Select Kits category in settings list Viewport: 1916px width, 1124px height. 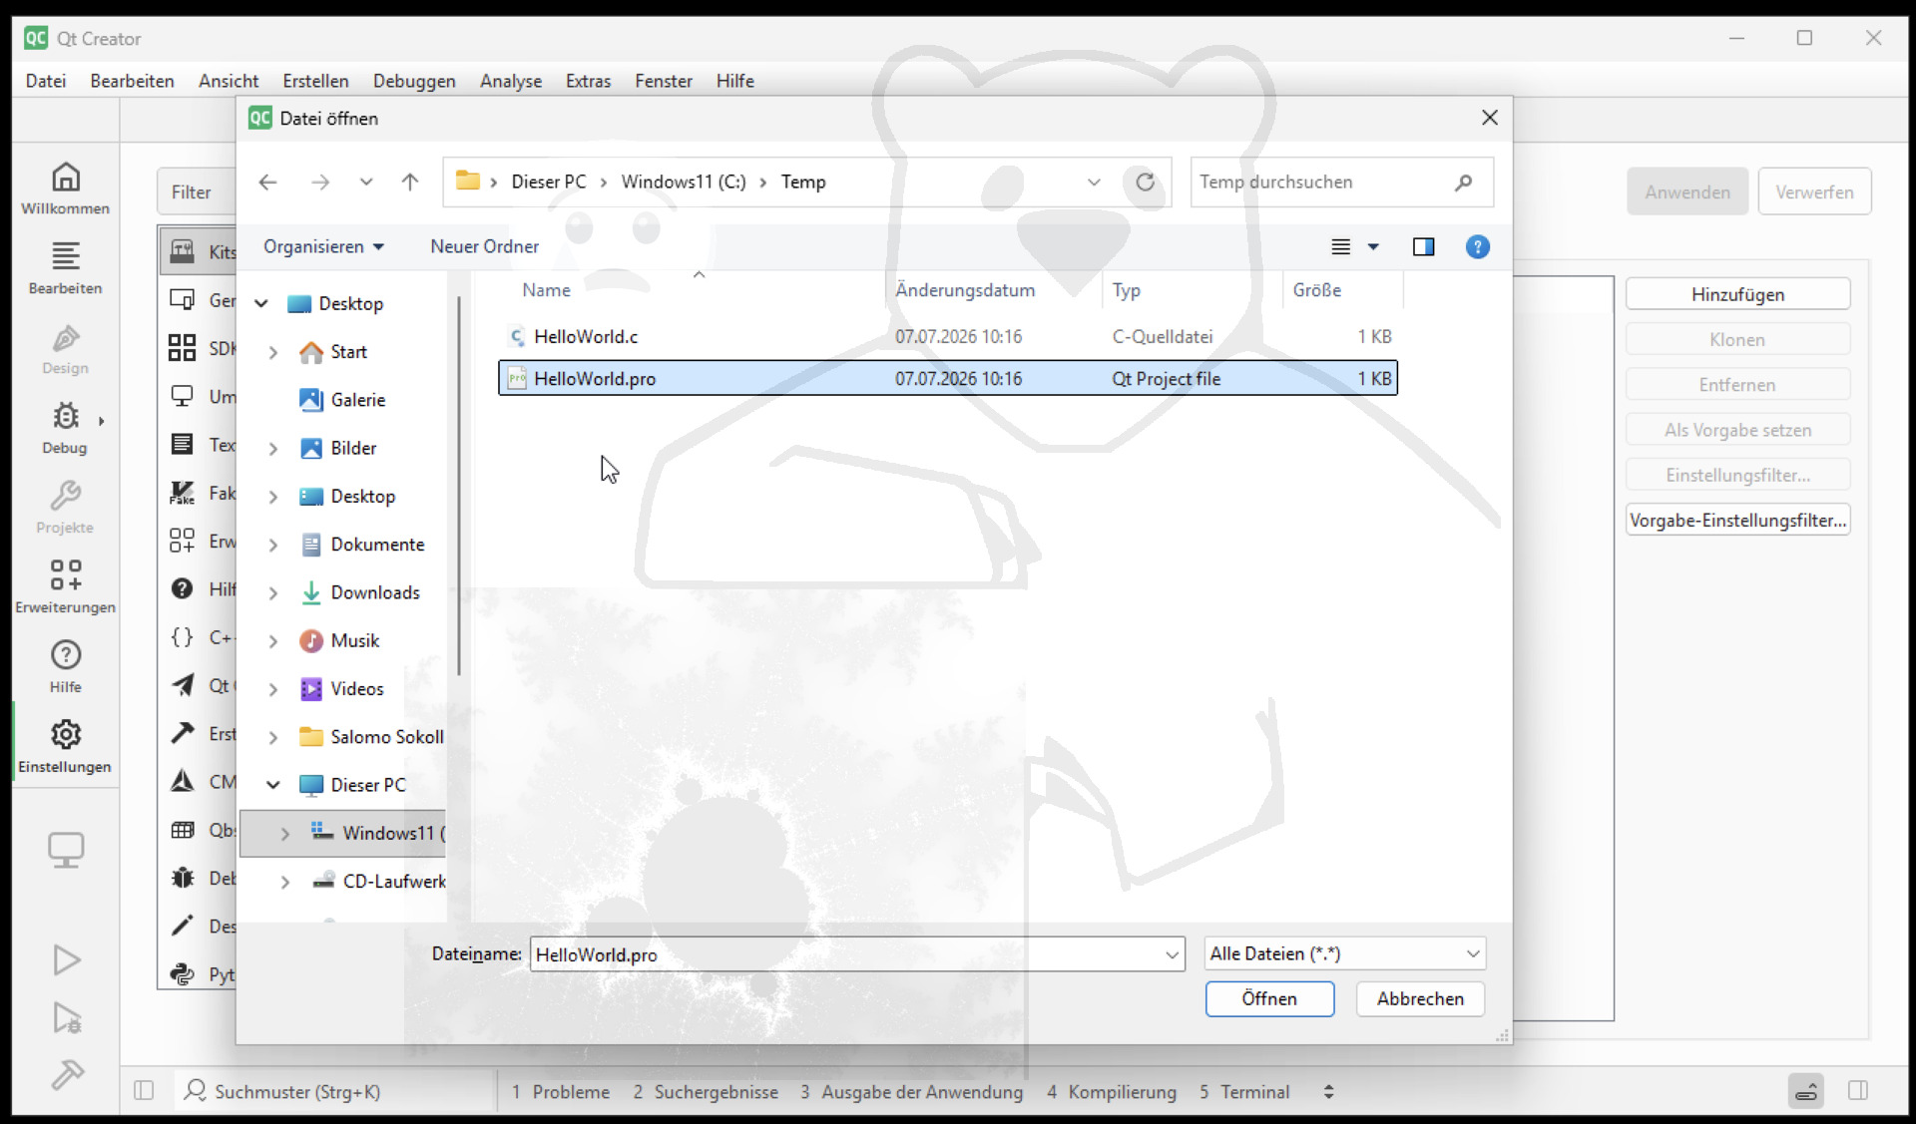point(200,251)
